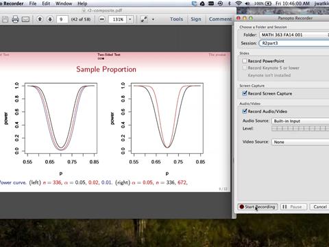The height and width of the screenshot is (247, 329).
Task: Open the Tools pane
Action: (176, 19)
